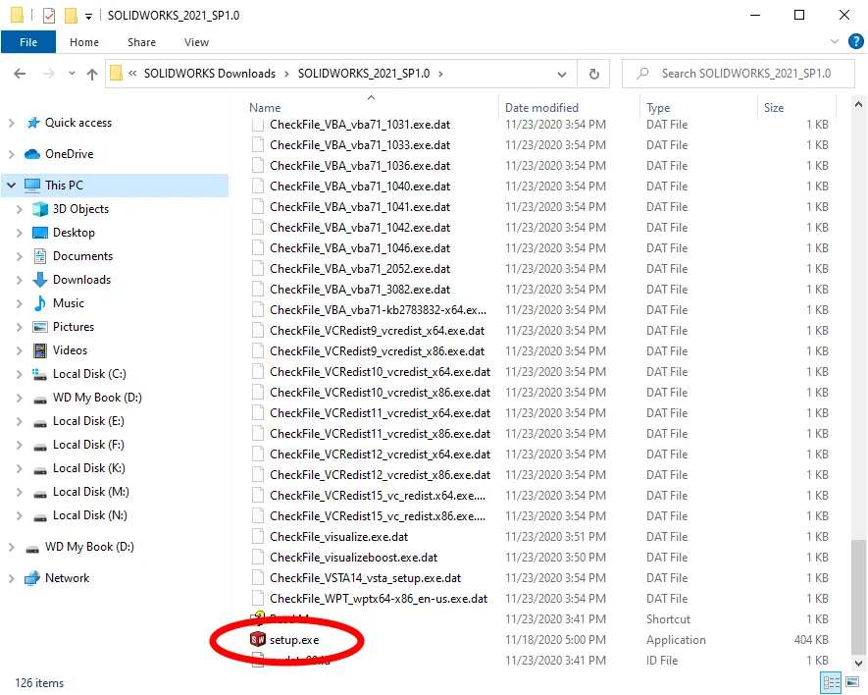
Task: Switch to Large icons view layout
Action: tap(852, 683)
